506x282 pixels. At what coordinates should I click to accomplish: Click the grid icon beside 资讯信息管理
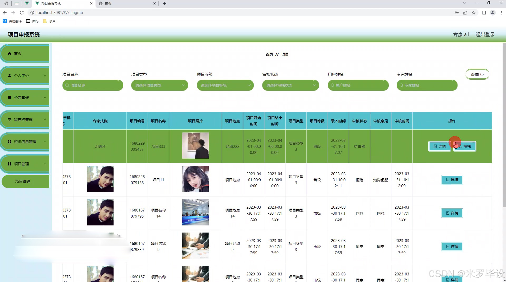[9, 142]
